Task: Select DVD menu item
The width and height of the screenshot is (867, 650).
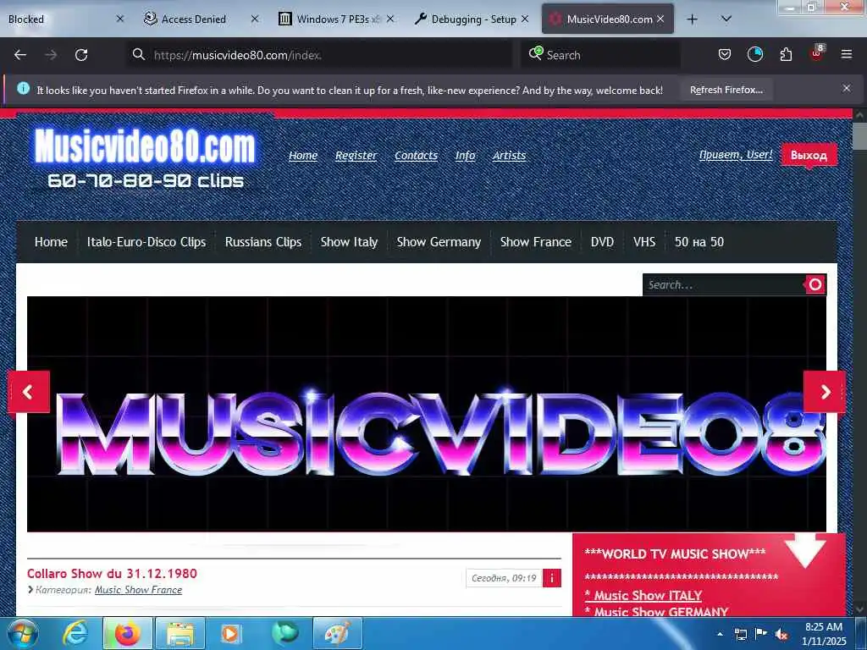Action: (x=602, y=242)
